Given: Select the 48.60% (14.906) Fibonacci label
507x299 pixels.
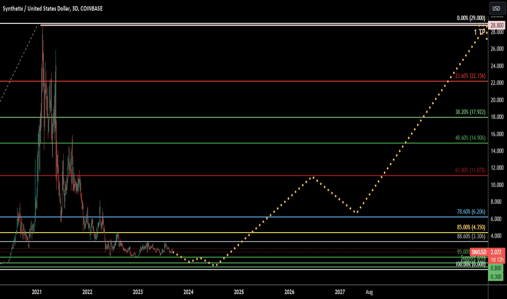Looking at the screenshot, I should coord(470,138).
